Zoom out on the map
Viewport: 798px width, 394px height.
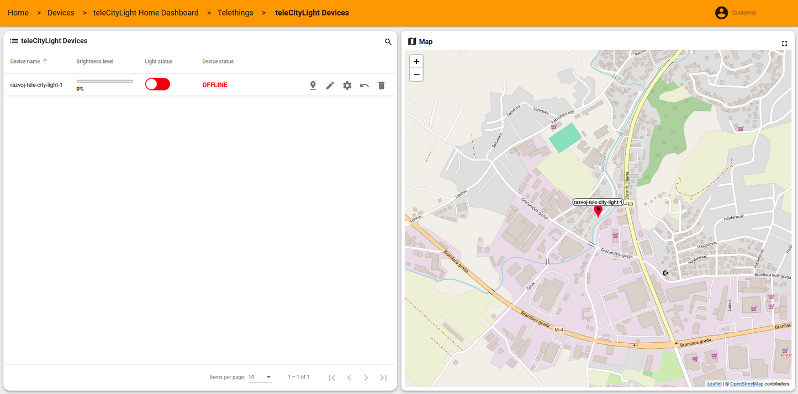[416, 74]
